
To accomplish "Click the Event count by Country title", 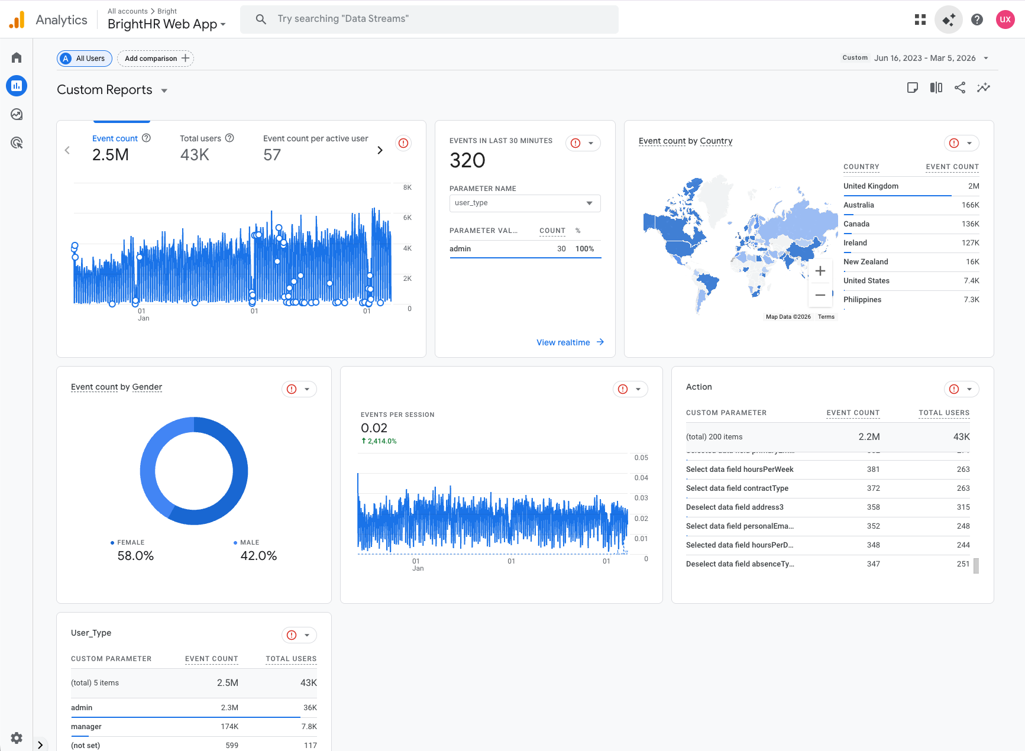I will (686, 141).
